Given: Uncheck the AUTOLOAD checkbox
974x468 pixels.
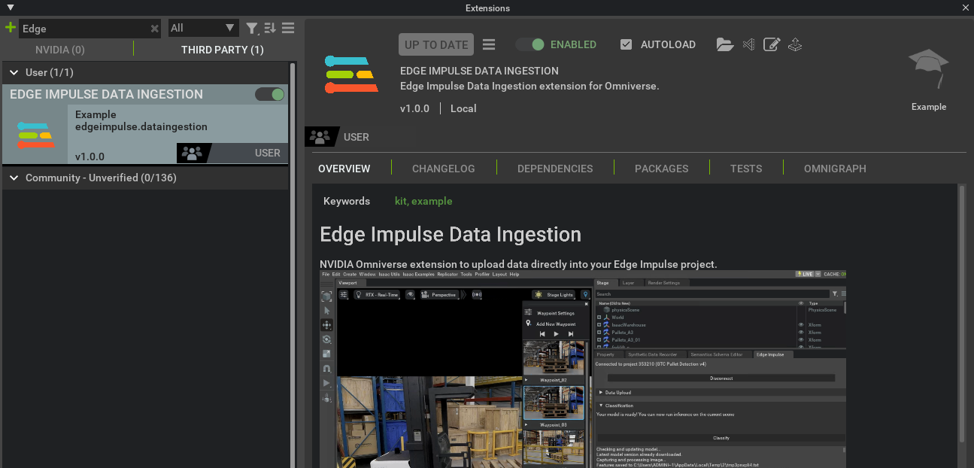Looking at the screenshot, I should click(x=626, y=44).
